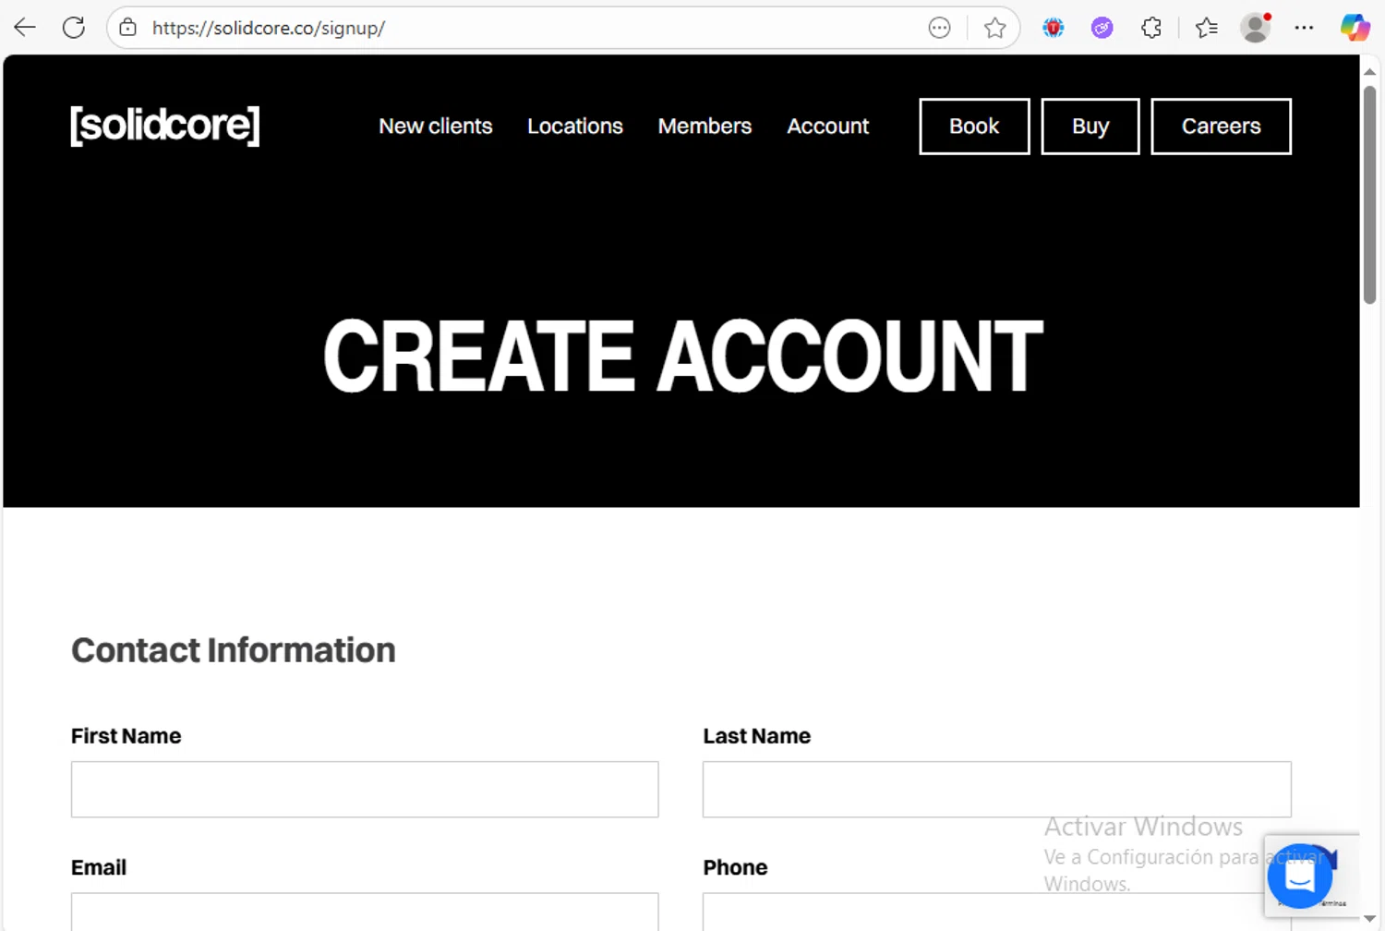Viewport: 1385px width, 931px height.
Task: Click the site information lock icon
Action: point(128,28)
